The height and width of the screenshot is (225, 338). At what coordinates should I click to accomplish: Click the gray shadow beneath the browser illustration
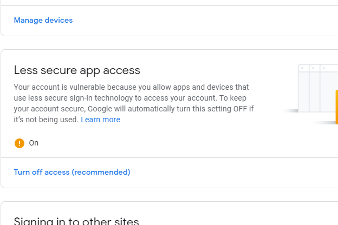[290, 111]
